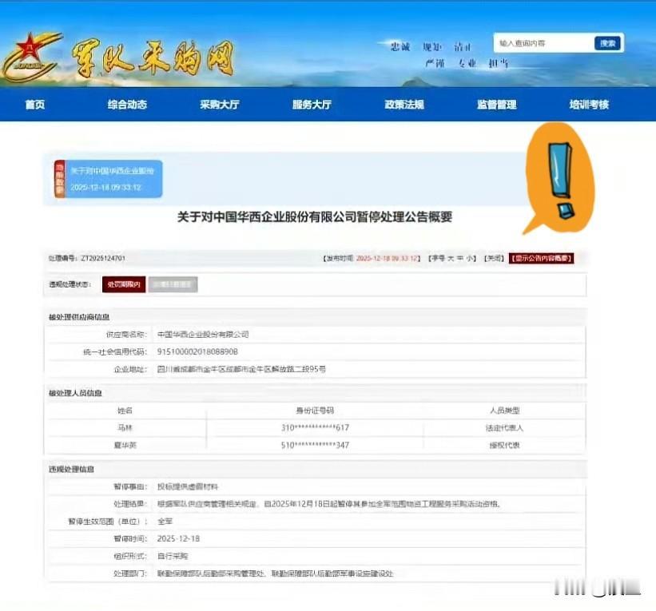The height and width of the screenshot is (611, 656).
Task: Go to the 政策法规 section
Action: (404, 105)
